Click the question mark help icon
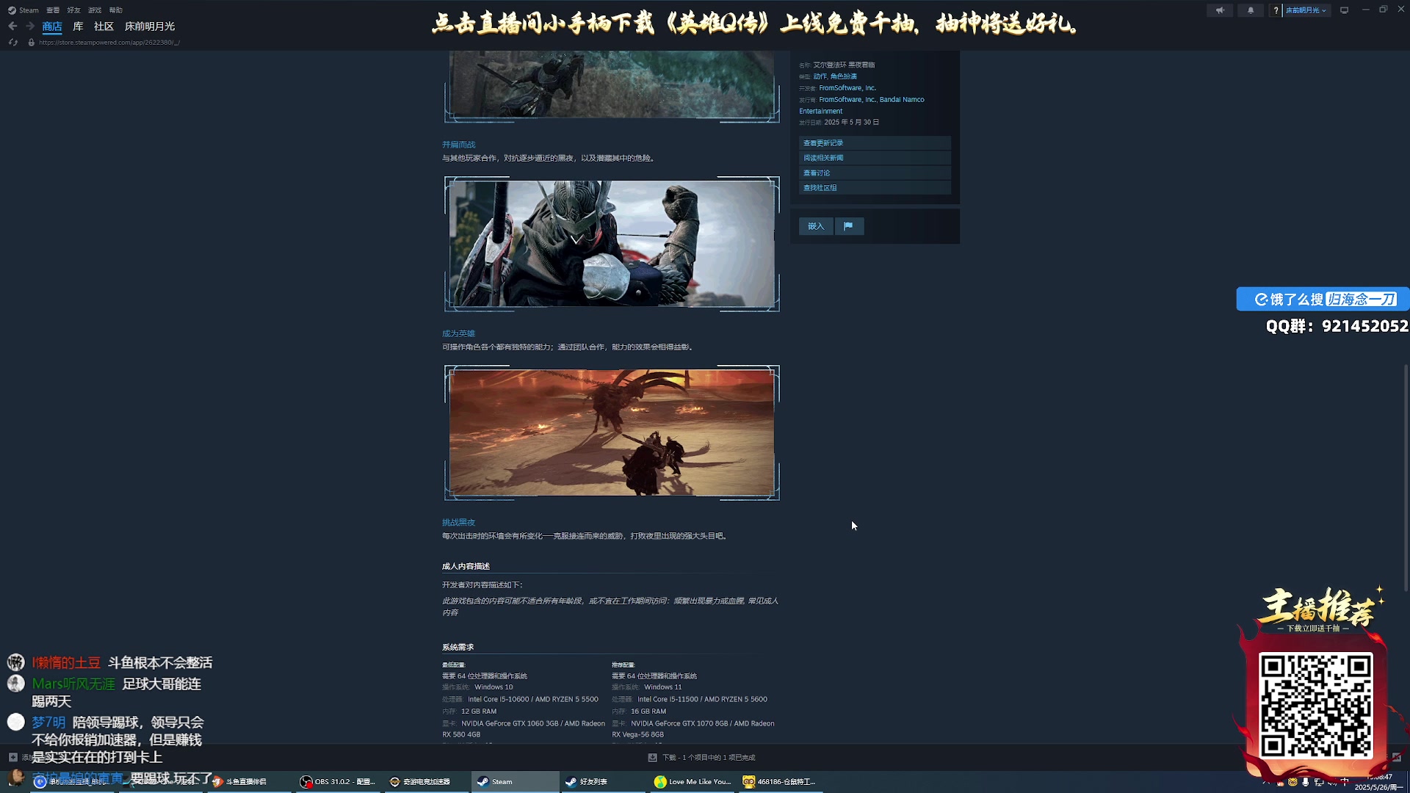The width and height of the screenshot is (1410, 793). click(1276, 10)
